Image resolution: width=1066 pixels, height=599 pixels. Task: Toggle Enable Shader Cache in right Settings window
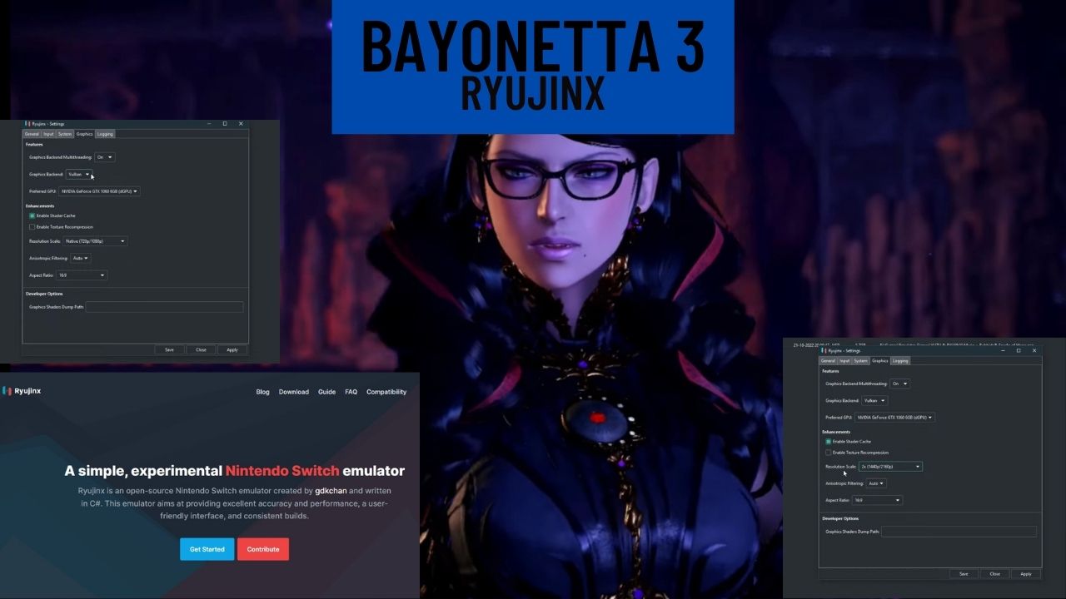[x=828, y=442]
